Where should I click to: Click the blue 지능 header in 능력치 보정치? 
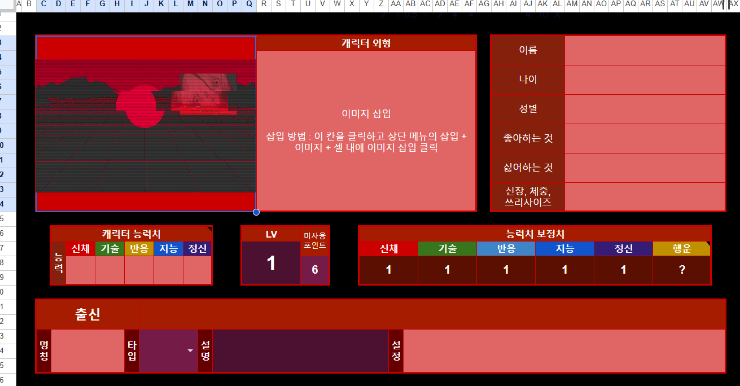564,249
